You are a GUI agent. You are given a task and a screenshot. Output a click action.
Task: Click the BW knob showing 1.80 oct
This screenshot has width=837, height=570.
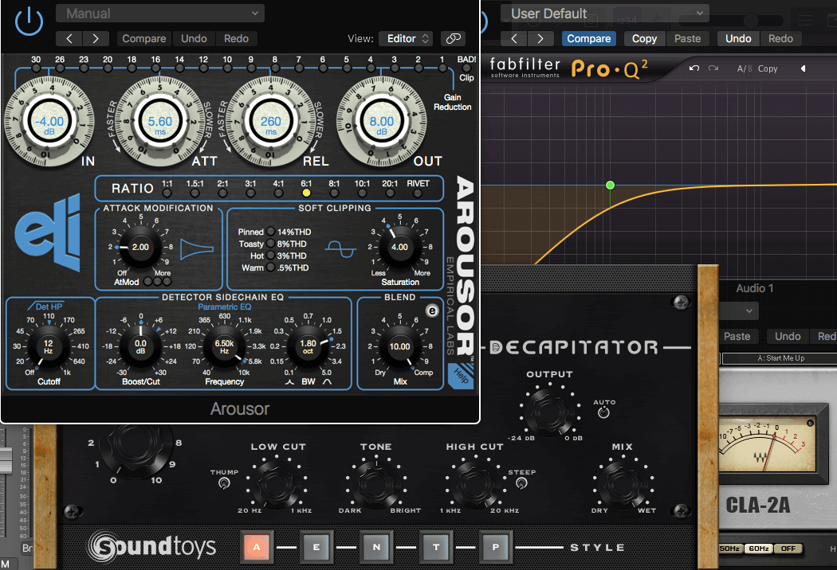tap(308, 345)
